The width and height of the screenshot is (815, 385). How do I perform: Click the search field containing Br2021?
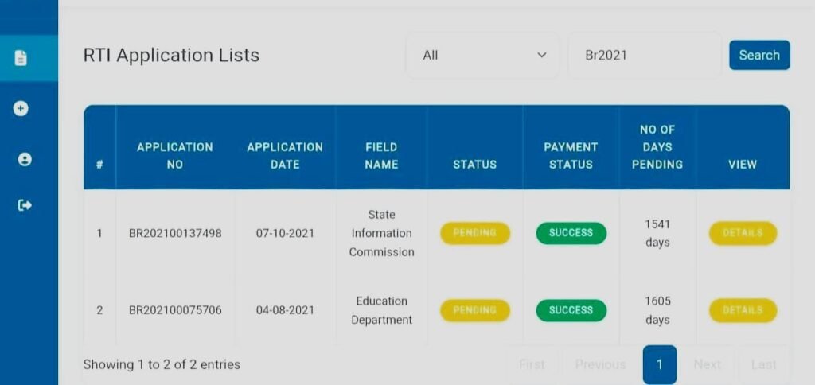point(644,56)
